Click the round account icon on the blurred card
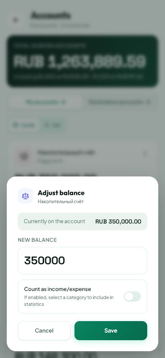Image resolution: width=165 pixels, height=358 pixels. (x=25, y=156)
